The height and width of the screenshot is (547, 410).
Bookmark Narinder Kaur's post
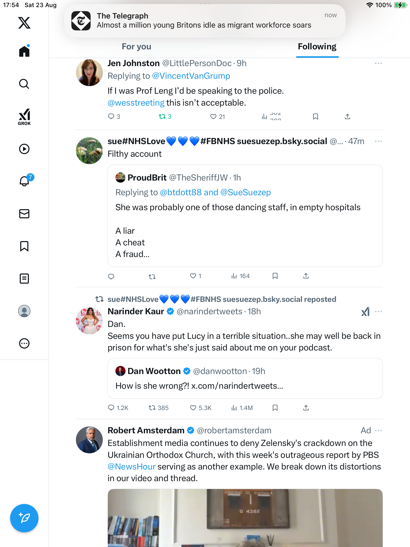tap(275, 408)
